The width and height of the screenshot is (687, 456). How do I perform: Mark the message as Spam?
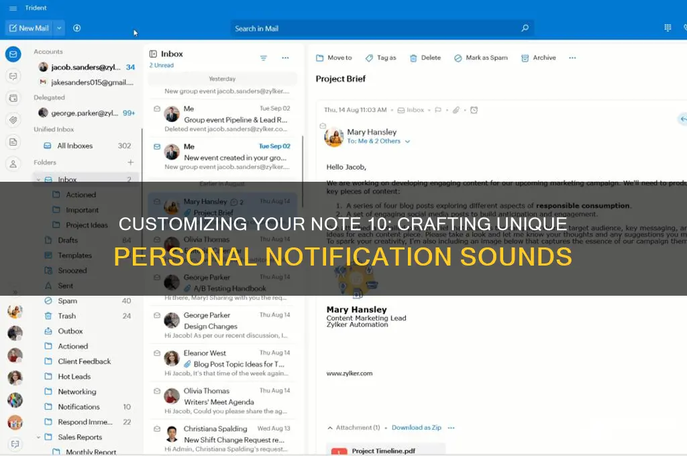click(480, 58)
